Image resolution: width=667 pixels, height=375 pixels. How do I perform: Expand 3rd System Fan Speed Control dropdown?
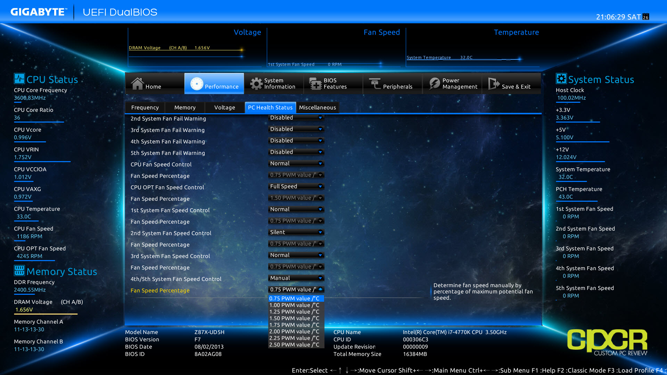click(x=296, y=255)
